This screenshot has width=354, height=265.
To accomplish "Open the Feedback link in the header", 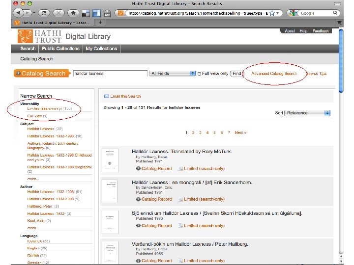I will [321, 31].
